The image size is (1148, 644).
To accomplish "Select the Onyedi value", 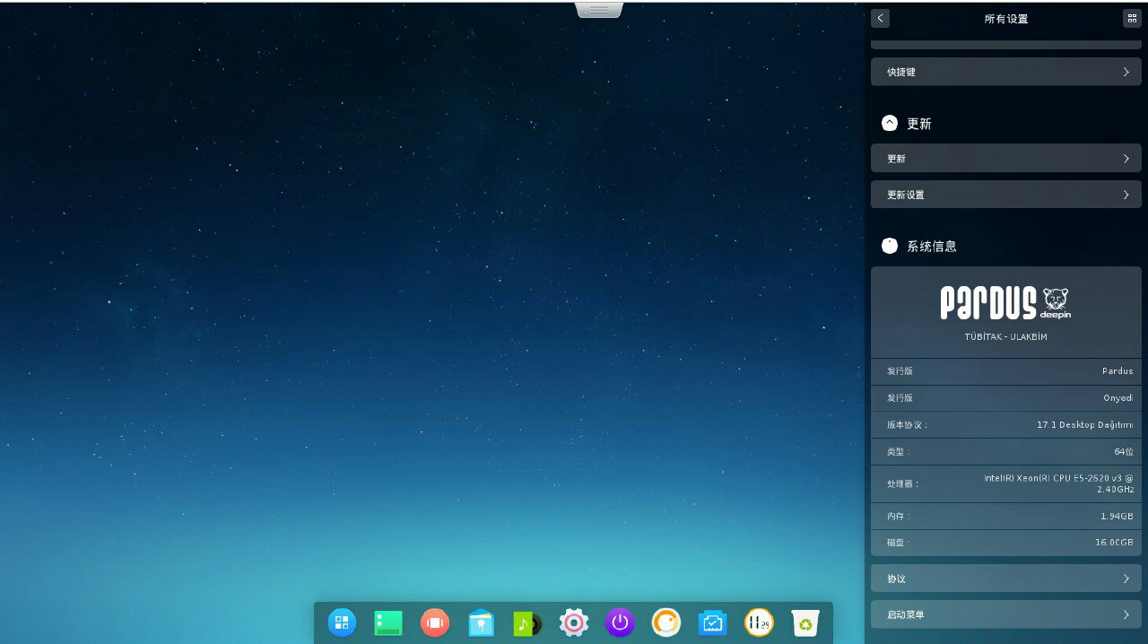I will (x=1118, y=398).
